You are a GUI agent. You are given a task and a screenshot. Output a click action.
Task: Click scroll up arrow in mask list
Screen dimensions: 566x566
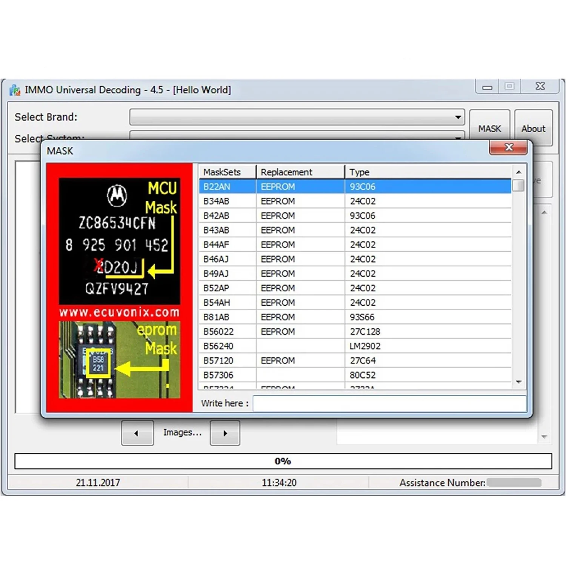519,172
